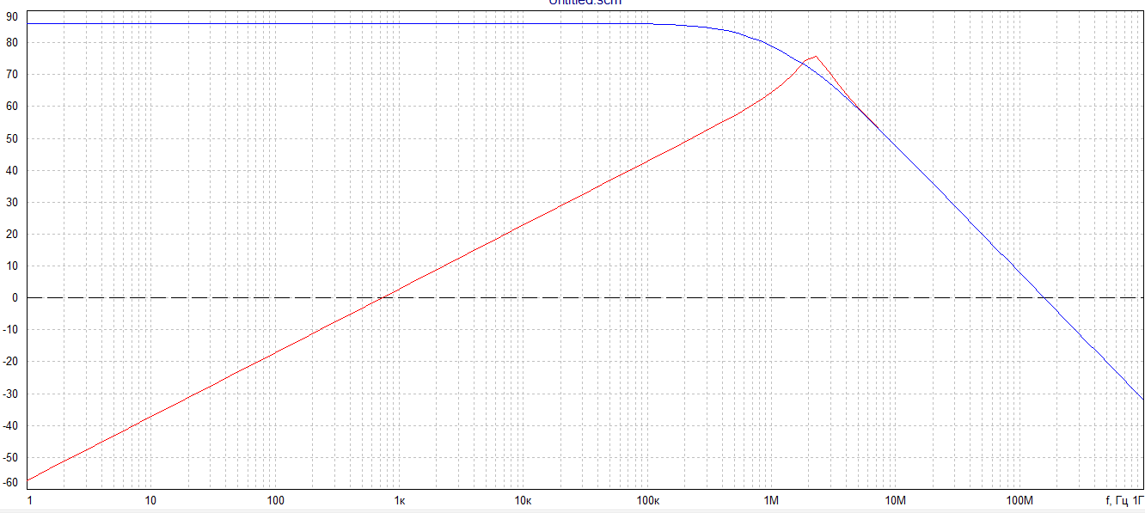This screenshot has width=1145, height=513.
Task: Click the "30" label on the vertical axis
Action: tap(11, 203)
